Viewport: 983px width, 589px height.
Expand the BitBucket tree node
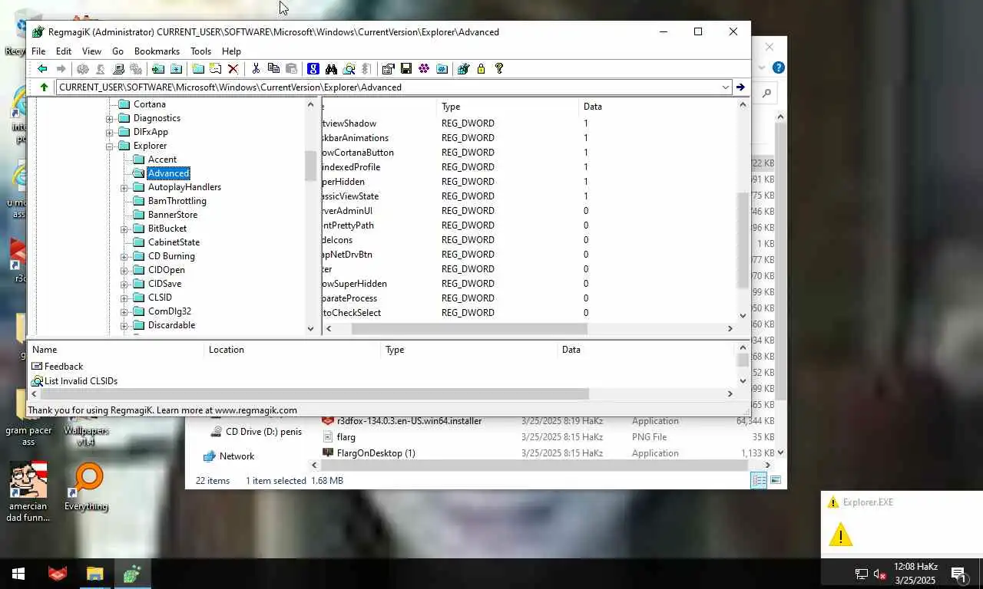124,229
